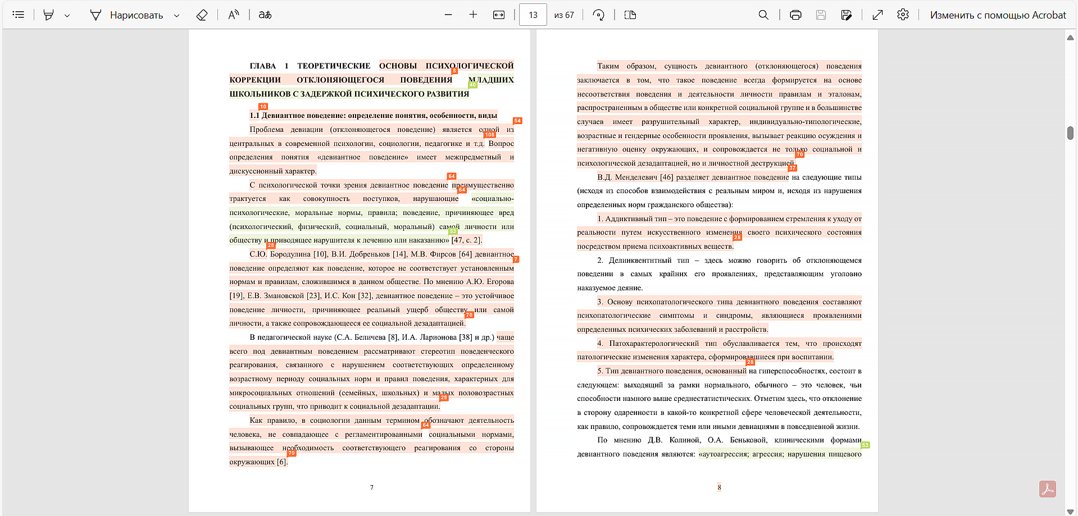This screenshot has width=1078, height=516.
Task: Click the text 'Таким образом, сущность'
Action: point(647,66)
